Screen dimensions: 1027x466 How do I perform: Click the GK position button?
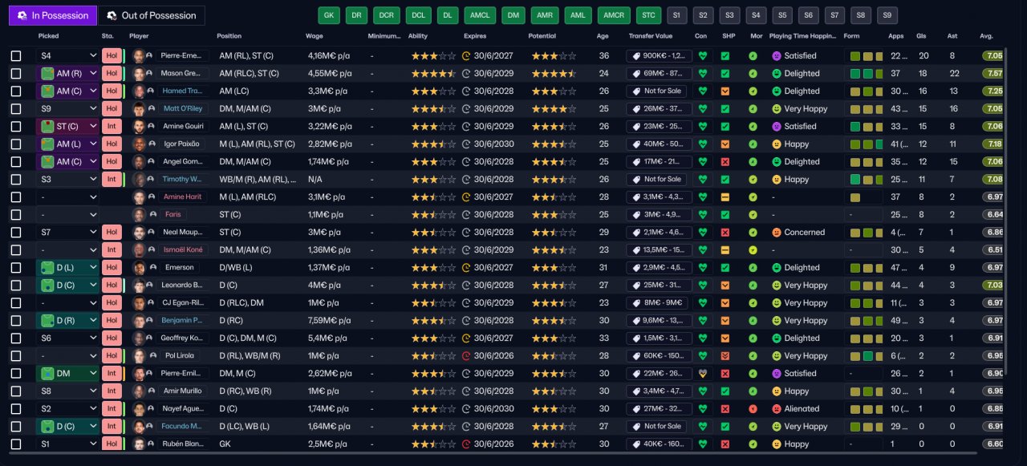pos(328,15)
